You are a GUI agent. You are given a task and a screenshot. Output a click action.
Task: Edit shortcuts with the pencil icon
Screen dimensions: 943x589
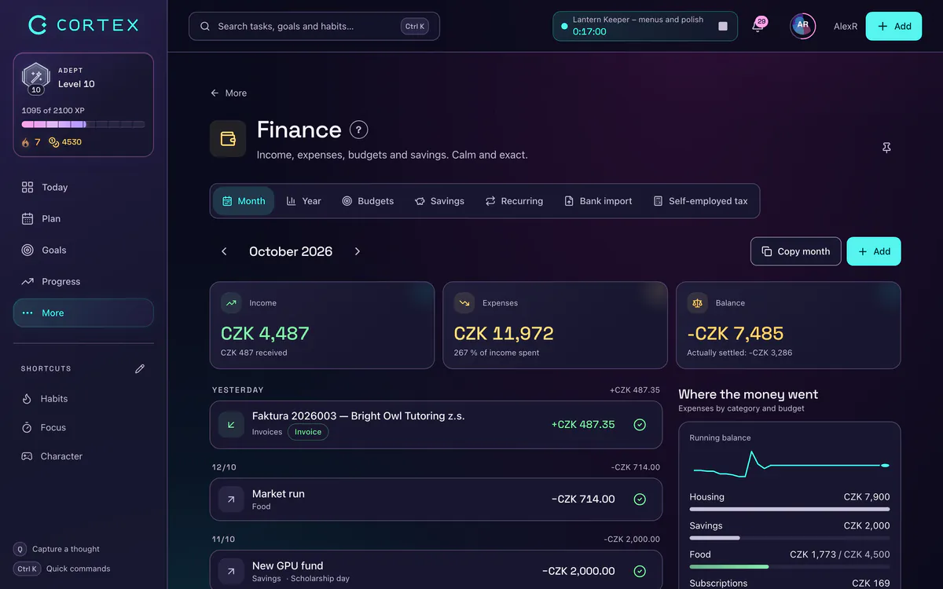tap(140, 368)
